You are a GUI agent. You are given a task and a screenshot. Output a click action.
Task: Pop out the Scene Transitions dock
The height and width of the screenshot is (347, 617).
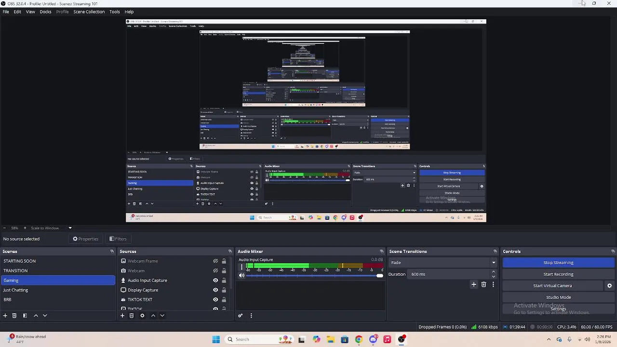(x=495, y=252)
